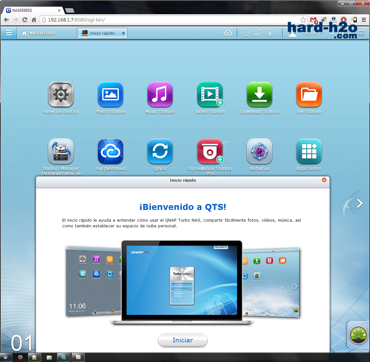Close the NASDEE8D1 browser tab
Image resolution: width=370 pixels, height=362 pixels.
tap(59, 10)
